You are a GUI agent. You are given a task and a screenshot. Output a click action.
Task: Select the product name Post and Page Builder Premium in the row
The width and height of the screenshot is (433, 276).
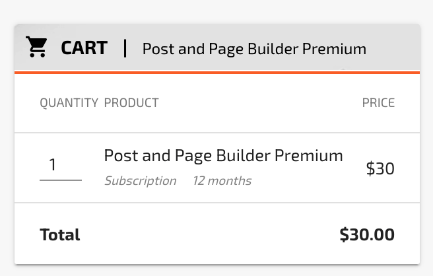pyautogui.click(x=223, y=156)
